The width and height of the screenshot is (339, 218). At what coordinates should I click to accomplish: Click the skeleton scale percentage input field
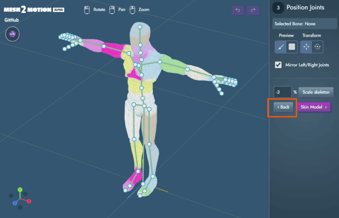coord(282,92)
